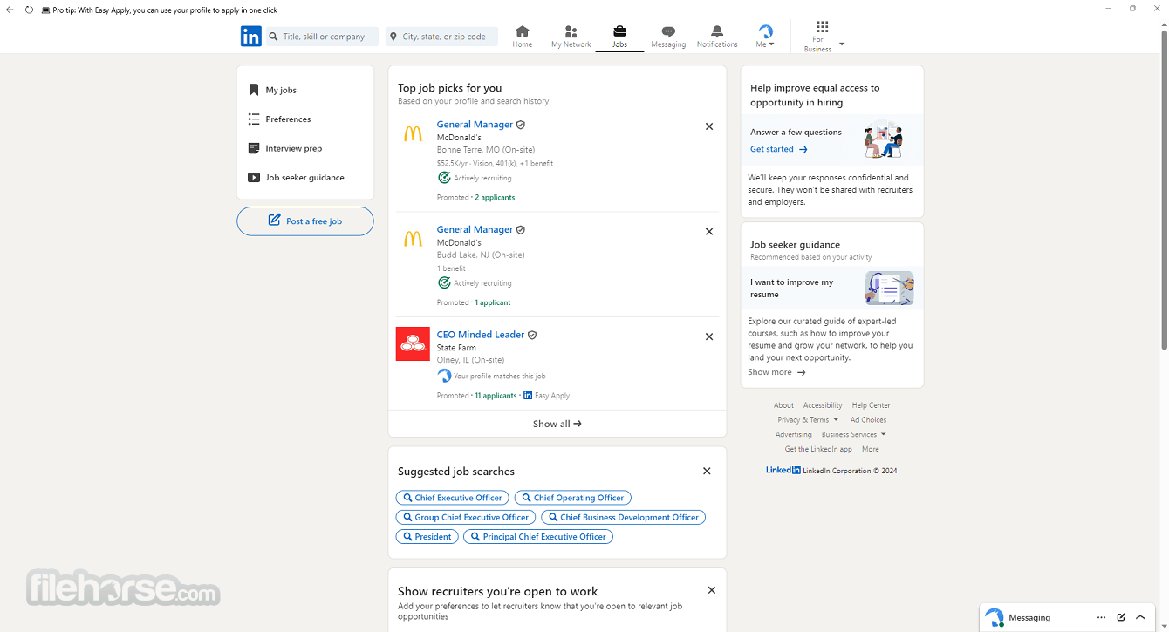Click the LinkedIn logo icon
Image resolution: width=1169 pixels, height=632 pixels.
point(250,36)
